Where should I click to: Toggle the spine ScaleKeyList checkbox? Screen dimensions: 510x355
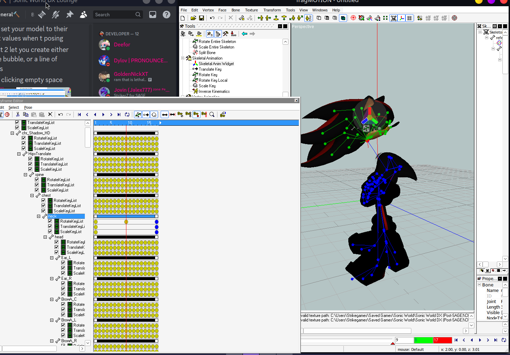pyautogui.click(x=37, y=190)
